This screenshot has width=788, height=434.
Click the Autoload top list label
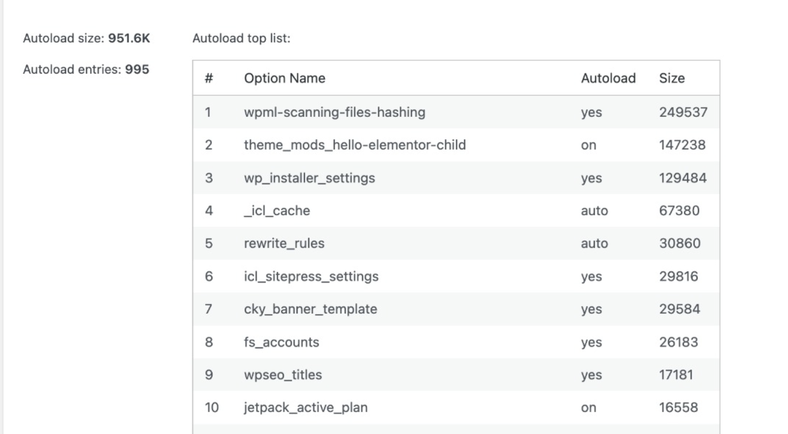tap(241, 38)
